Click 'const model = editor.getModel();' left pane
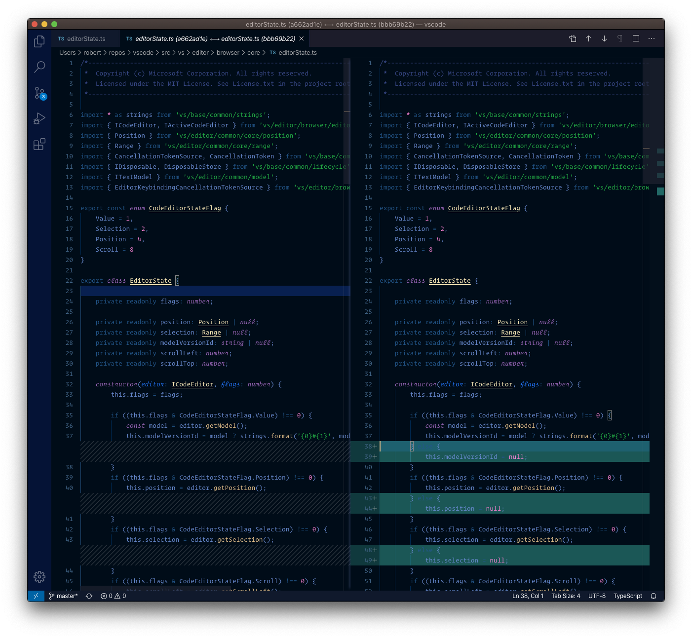692x638 pixels. tap(187, 426)
